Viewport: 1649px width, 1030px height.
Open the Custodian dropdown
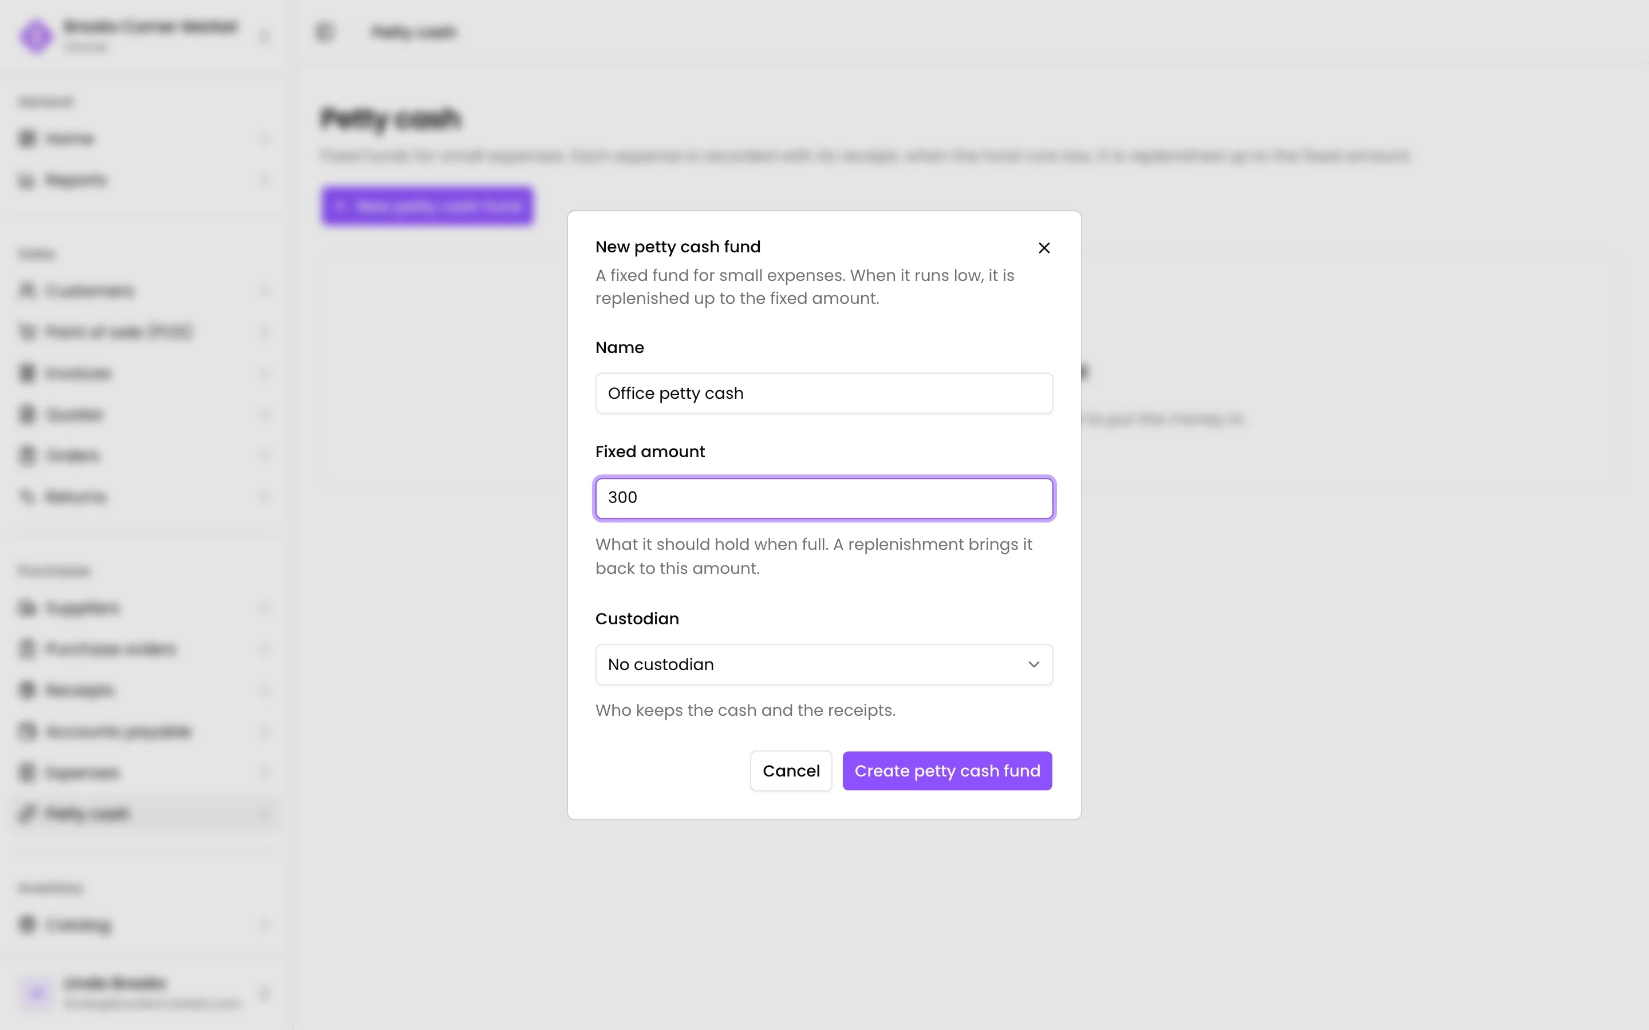click(x=824, y=664)
